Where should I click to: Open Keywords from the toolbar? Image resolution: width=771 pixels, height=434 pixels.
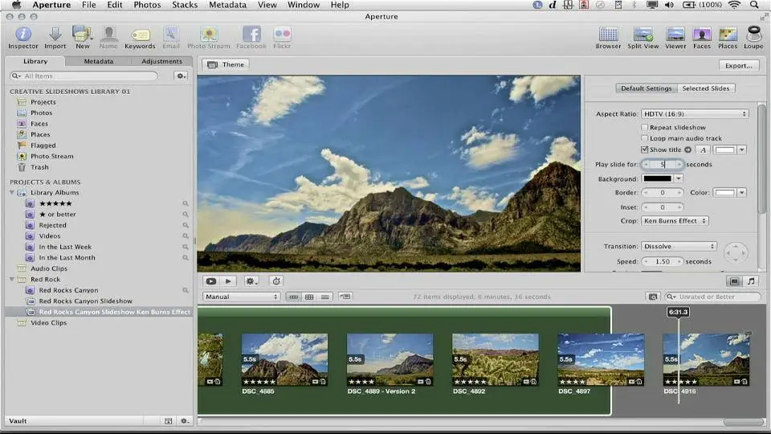coord(140,38)
